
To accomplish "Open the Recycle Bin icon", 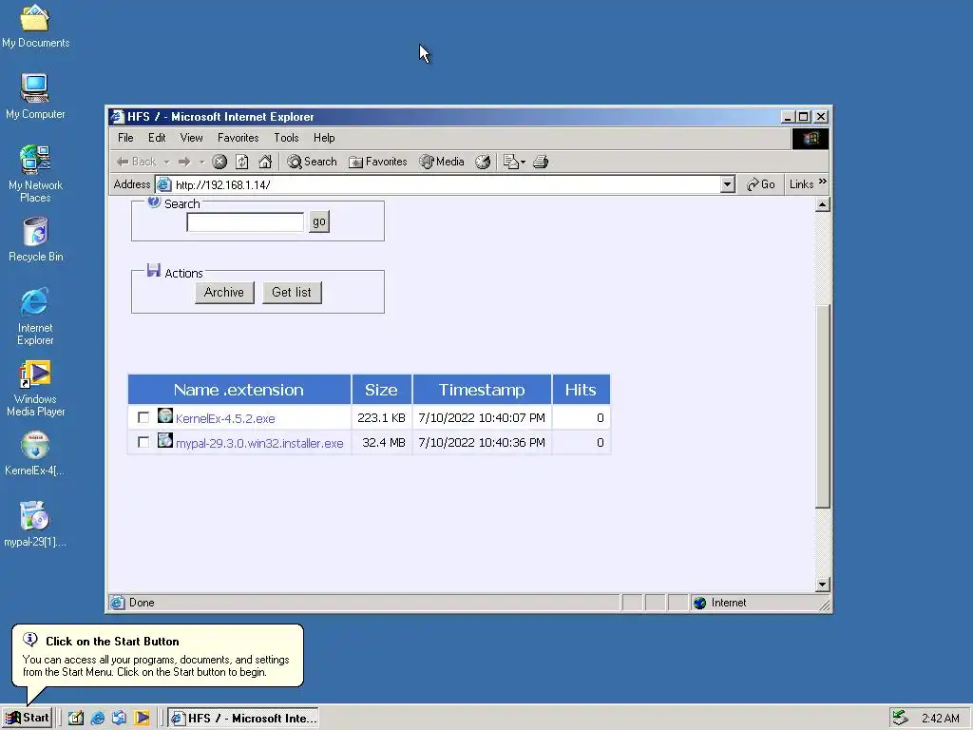I will (x=35, y=239).
